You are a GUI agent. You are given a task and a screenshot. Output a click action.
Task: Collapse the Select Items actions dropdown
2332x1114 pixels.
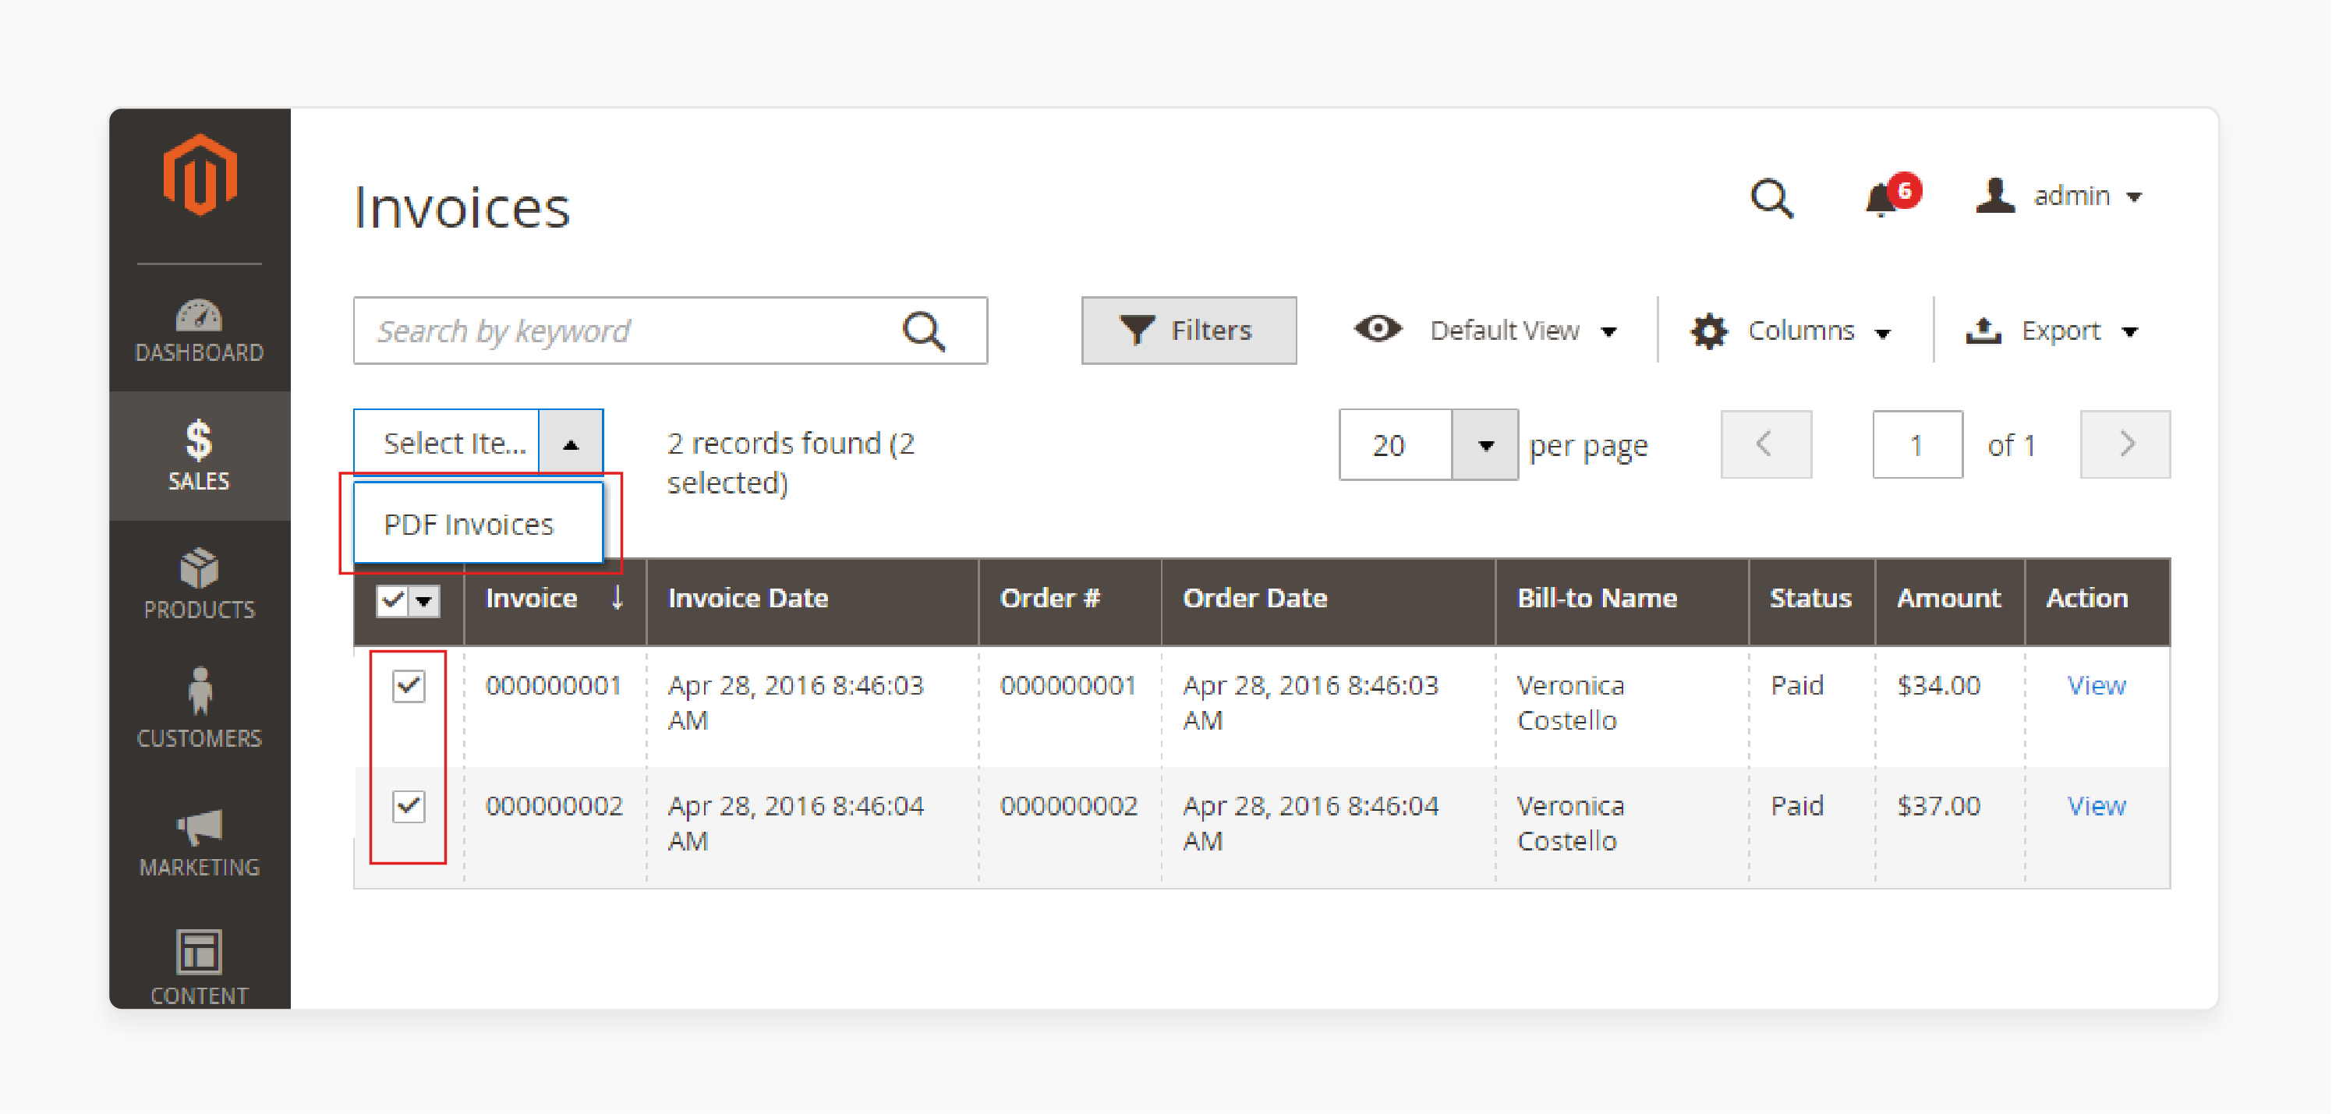[570, 443]
